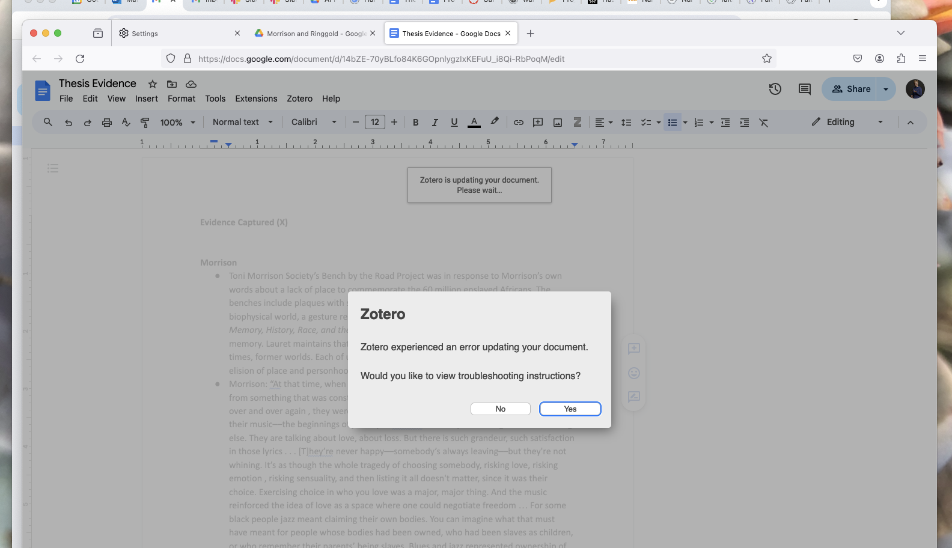Open the Google Docs home icon
952x548 pixels.
click(42, 91)
